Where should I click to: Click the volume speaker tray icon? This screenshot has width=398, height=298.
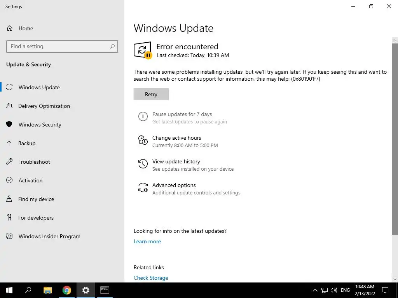pos(334,290)
